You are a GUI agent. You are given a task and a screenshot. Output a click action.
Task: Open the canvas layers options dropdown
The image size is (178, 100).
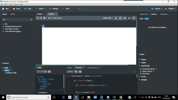[45, 18]
